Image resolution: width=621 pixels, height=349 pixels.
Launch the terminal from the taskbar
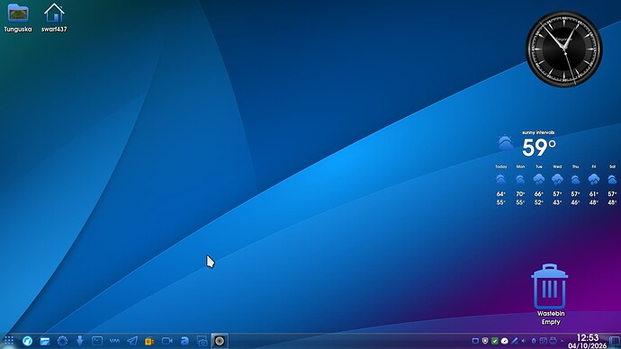(97, 341)
